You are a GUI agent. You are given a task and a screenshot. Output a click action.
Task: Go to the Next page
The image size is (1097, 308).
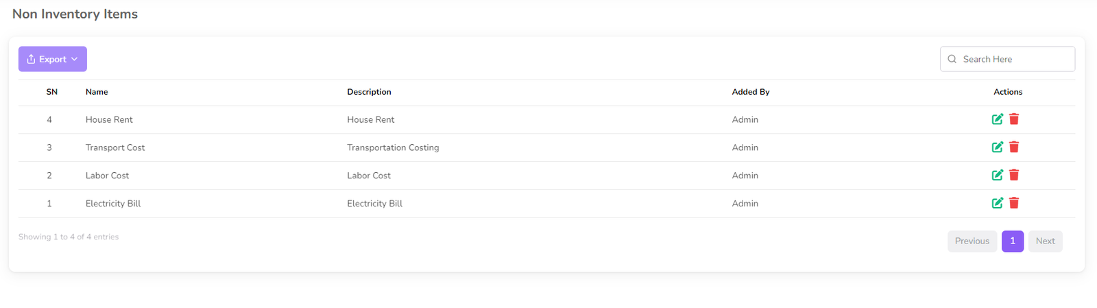[1045, 241]
